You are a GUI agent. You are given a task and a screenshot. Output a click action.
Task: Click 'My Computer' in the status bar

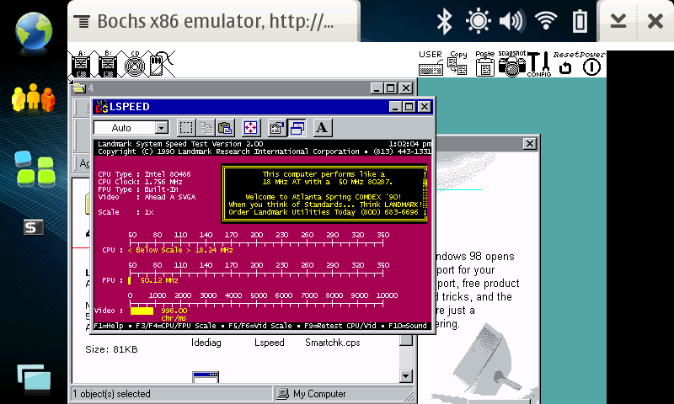(x=319, y=394)
